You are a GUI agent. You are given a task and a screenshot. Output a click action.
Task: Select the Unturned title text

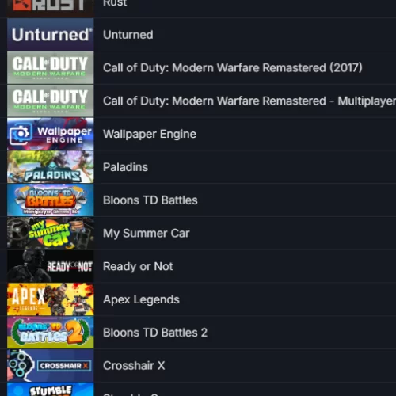coord(128,35)
